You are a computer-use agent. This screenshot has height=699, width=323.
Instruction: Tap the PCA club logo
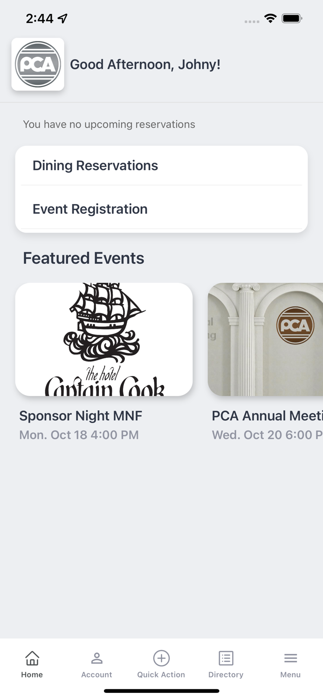(x=38, y=64)
